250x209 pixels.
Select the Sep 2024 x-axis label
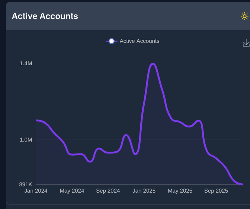pyautogui.click(x=108, y=191)
